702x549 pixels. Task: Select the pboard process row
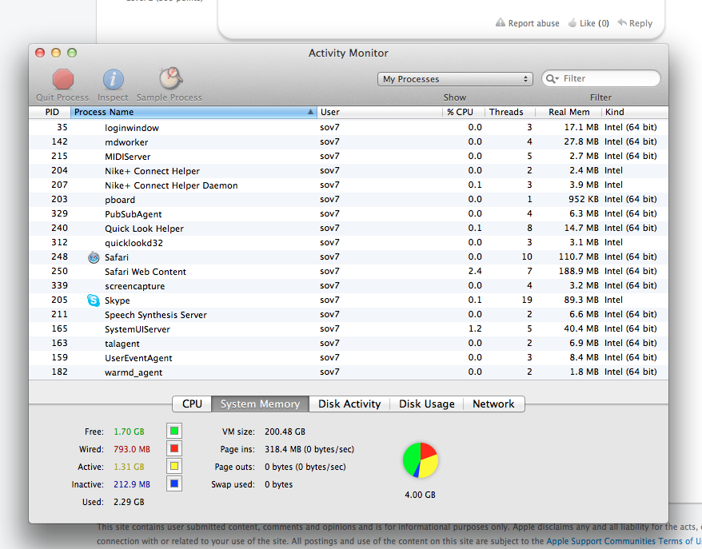[x=349, y=199]
